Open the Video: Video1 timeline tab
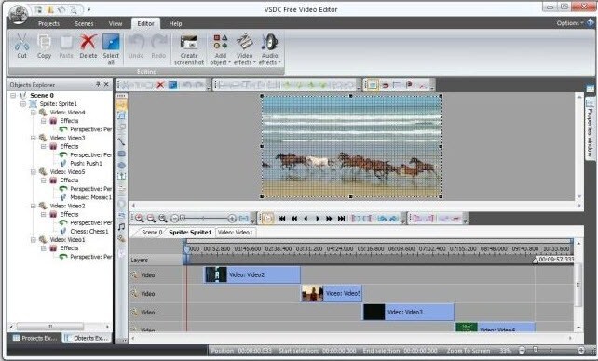The height and width of the screenshot is (361, 598). coord(236,233)
